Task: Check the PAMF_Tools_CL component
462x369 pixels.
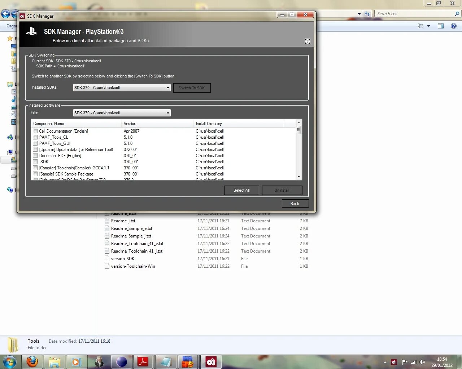Action: point(35,137)
